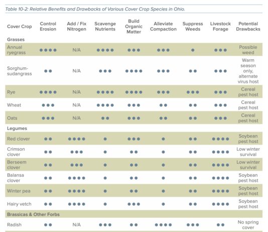Click the 'Red clover' row label
The width and height of the screenshot is (268, 232).
coord(18,139)
